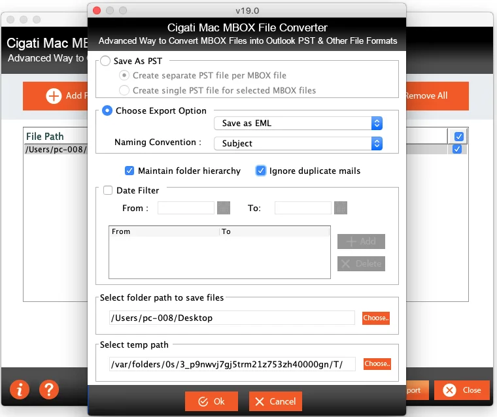Click Choose for the temp path

click(377, 364)
